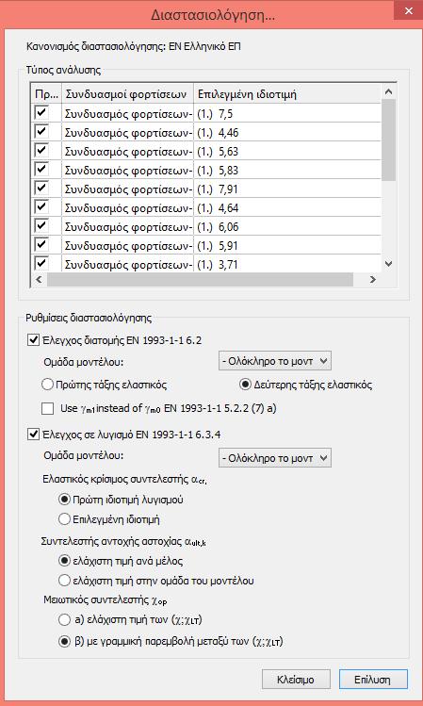Choose Επιλεγμένη ιδιοτιμή radio option
Image resolution: width=423 pixels, height=706 pixels.
pyautogui.click(x=64, y=519)
